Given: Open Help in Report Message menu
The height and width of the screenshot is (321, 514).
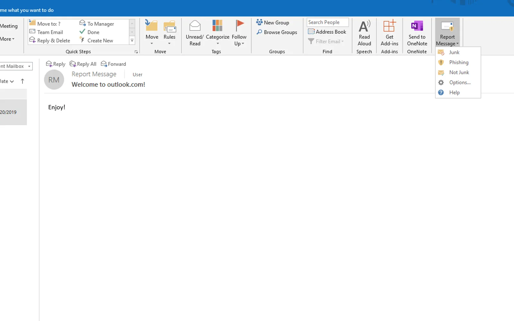Looking at the screenshot, I should [x=458, y=92].
